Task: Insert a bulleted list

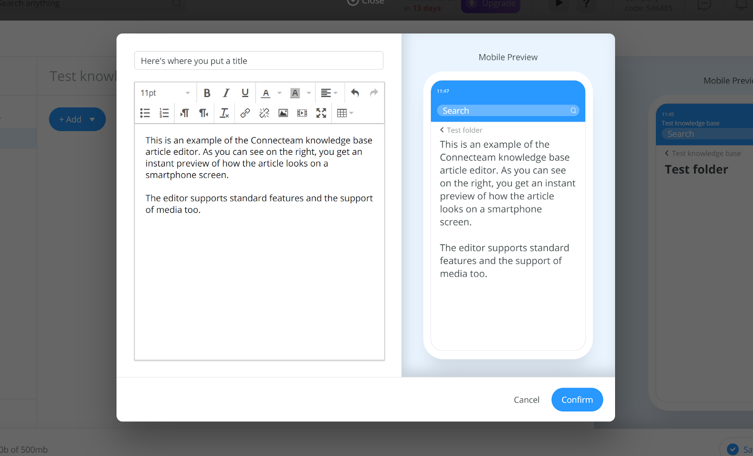Action: pos(145,113)
